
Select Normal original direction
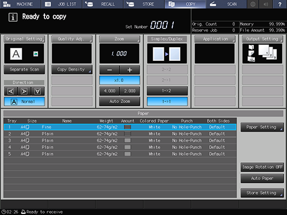(x=24, y=101)
